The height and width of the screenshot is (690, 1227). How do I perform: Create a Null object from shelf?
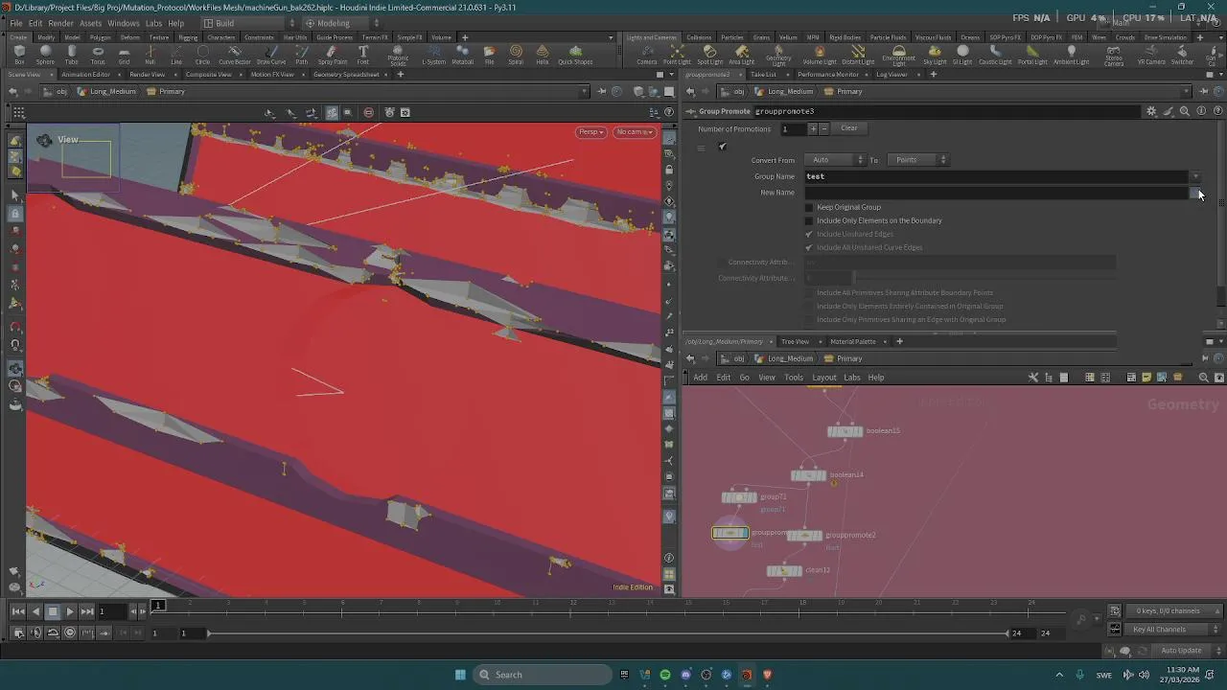pos(150,55)
